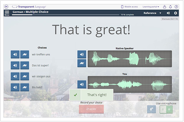Select the choice 'Bis bald!'
The height and width of the screenshot is (122, 184).
(x=37, y=87)
